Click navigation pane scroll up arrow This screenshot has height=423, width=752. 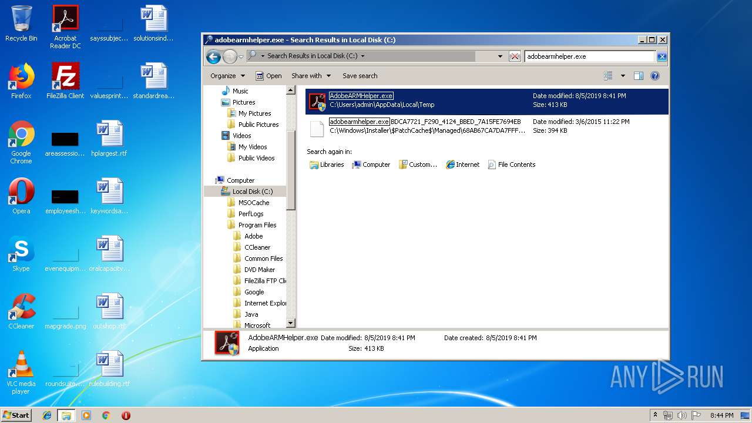click(x=290, y=90)
